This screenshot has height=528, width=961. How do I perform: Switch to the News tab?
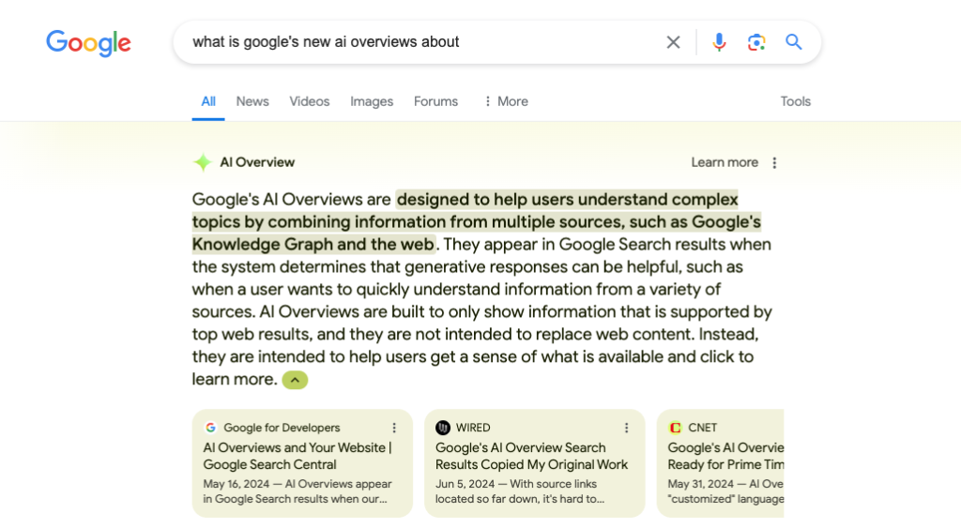tap(252, 101)
